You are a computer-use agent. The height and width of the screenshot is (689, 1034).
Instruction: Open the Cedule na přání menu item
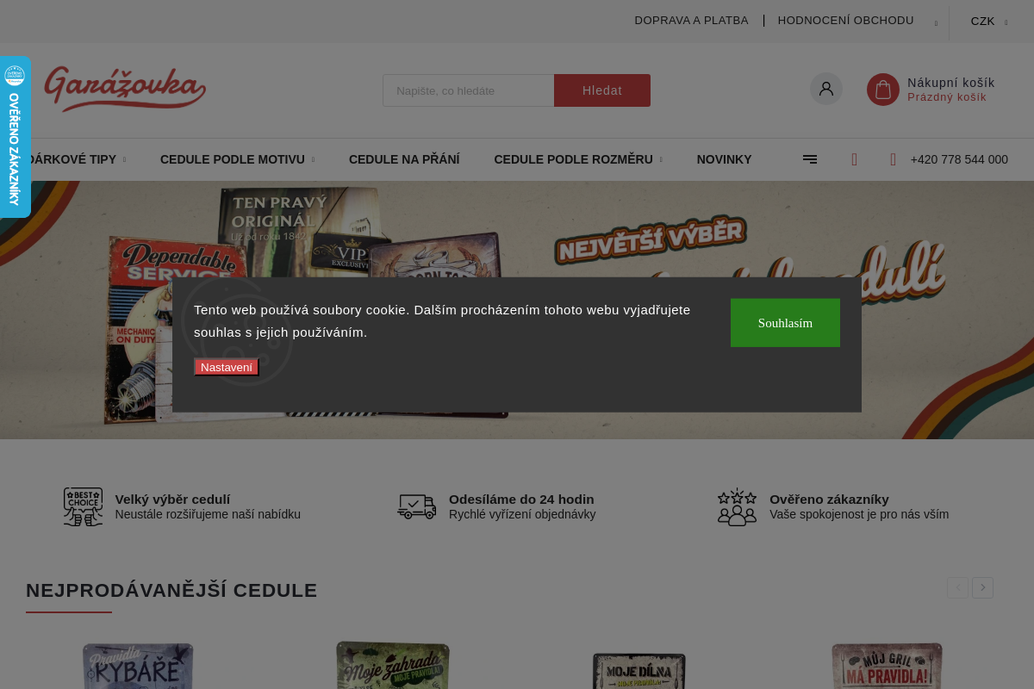click(x=404, y=159)
